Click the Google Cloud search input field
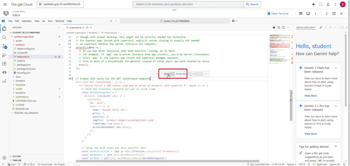350x166 pixels. point(188,4)
